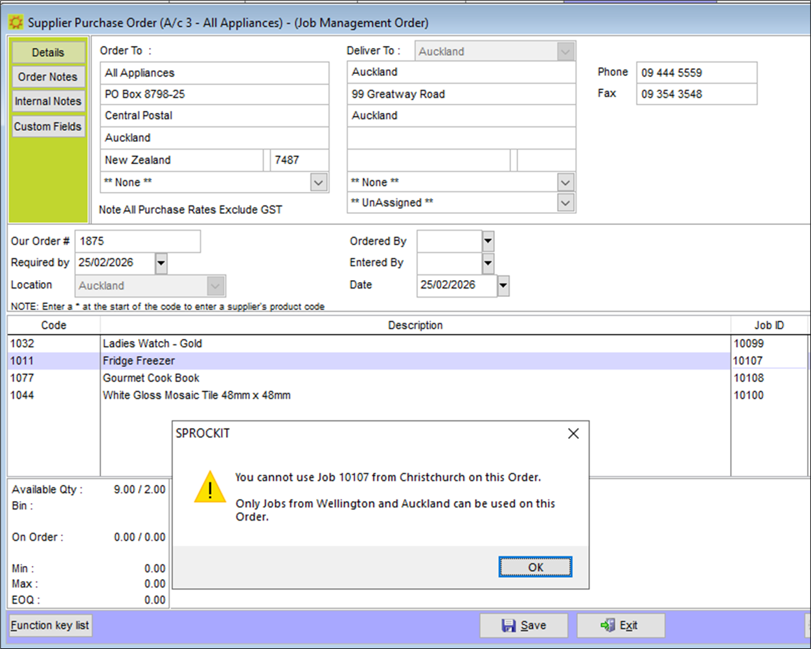Exit the purchase order window
This screenshot has height=649, width=811.
tap(621, 626)
